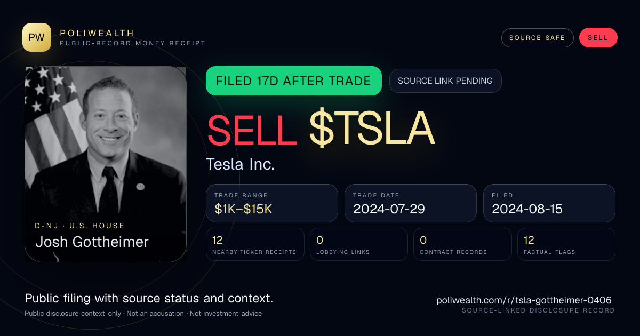Click the Tesla Inc. company name
The width and height of the screenshot is (640, 336).
click(241, 164)
